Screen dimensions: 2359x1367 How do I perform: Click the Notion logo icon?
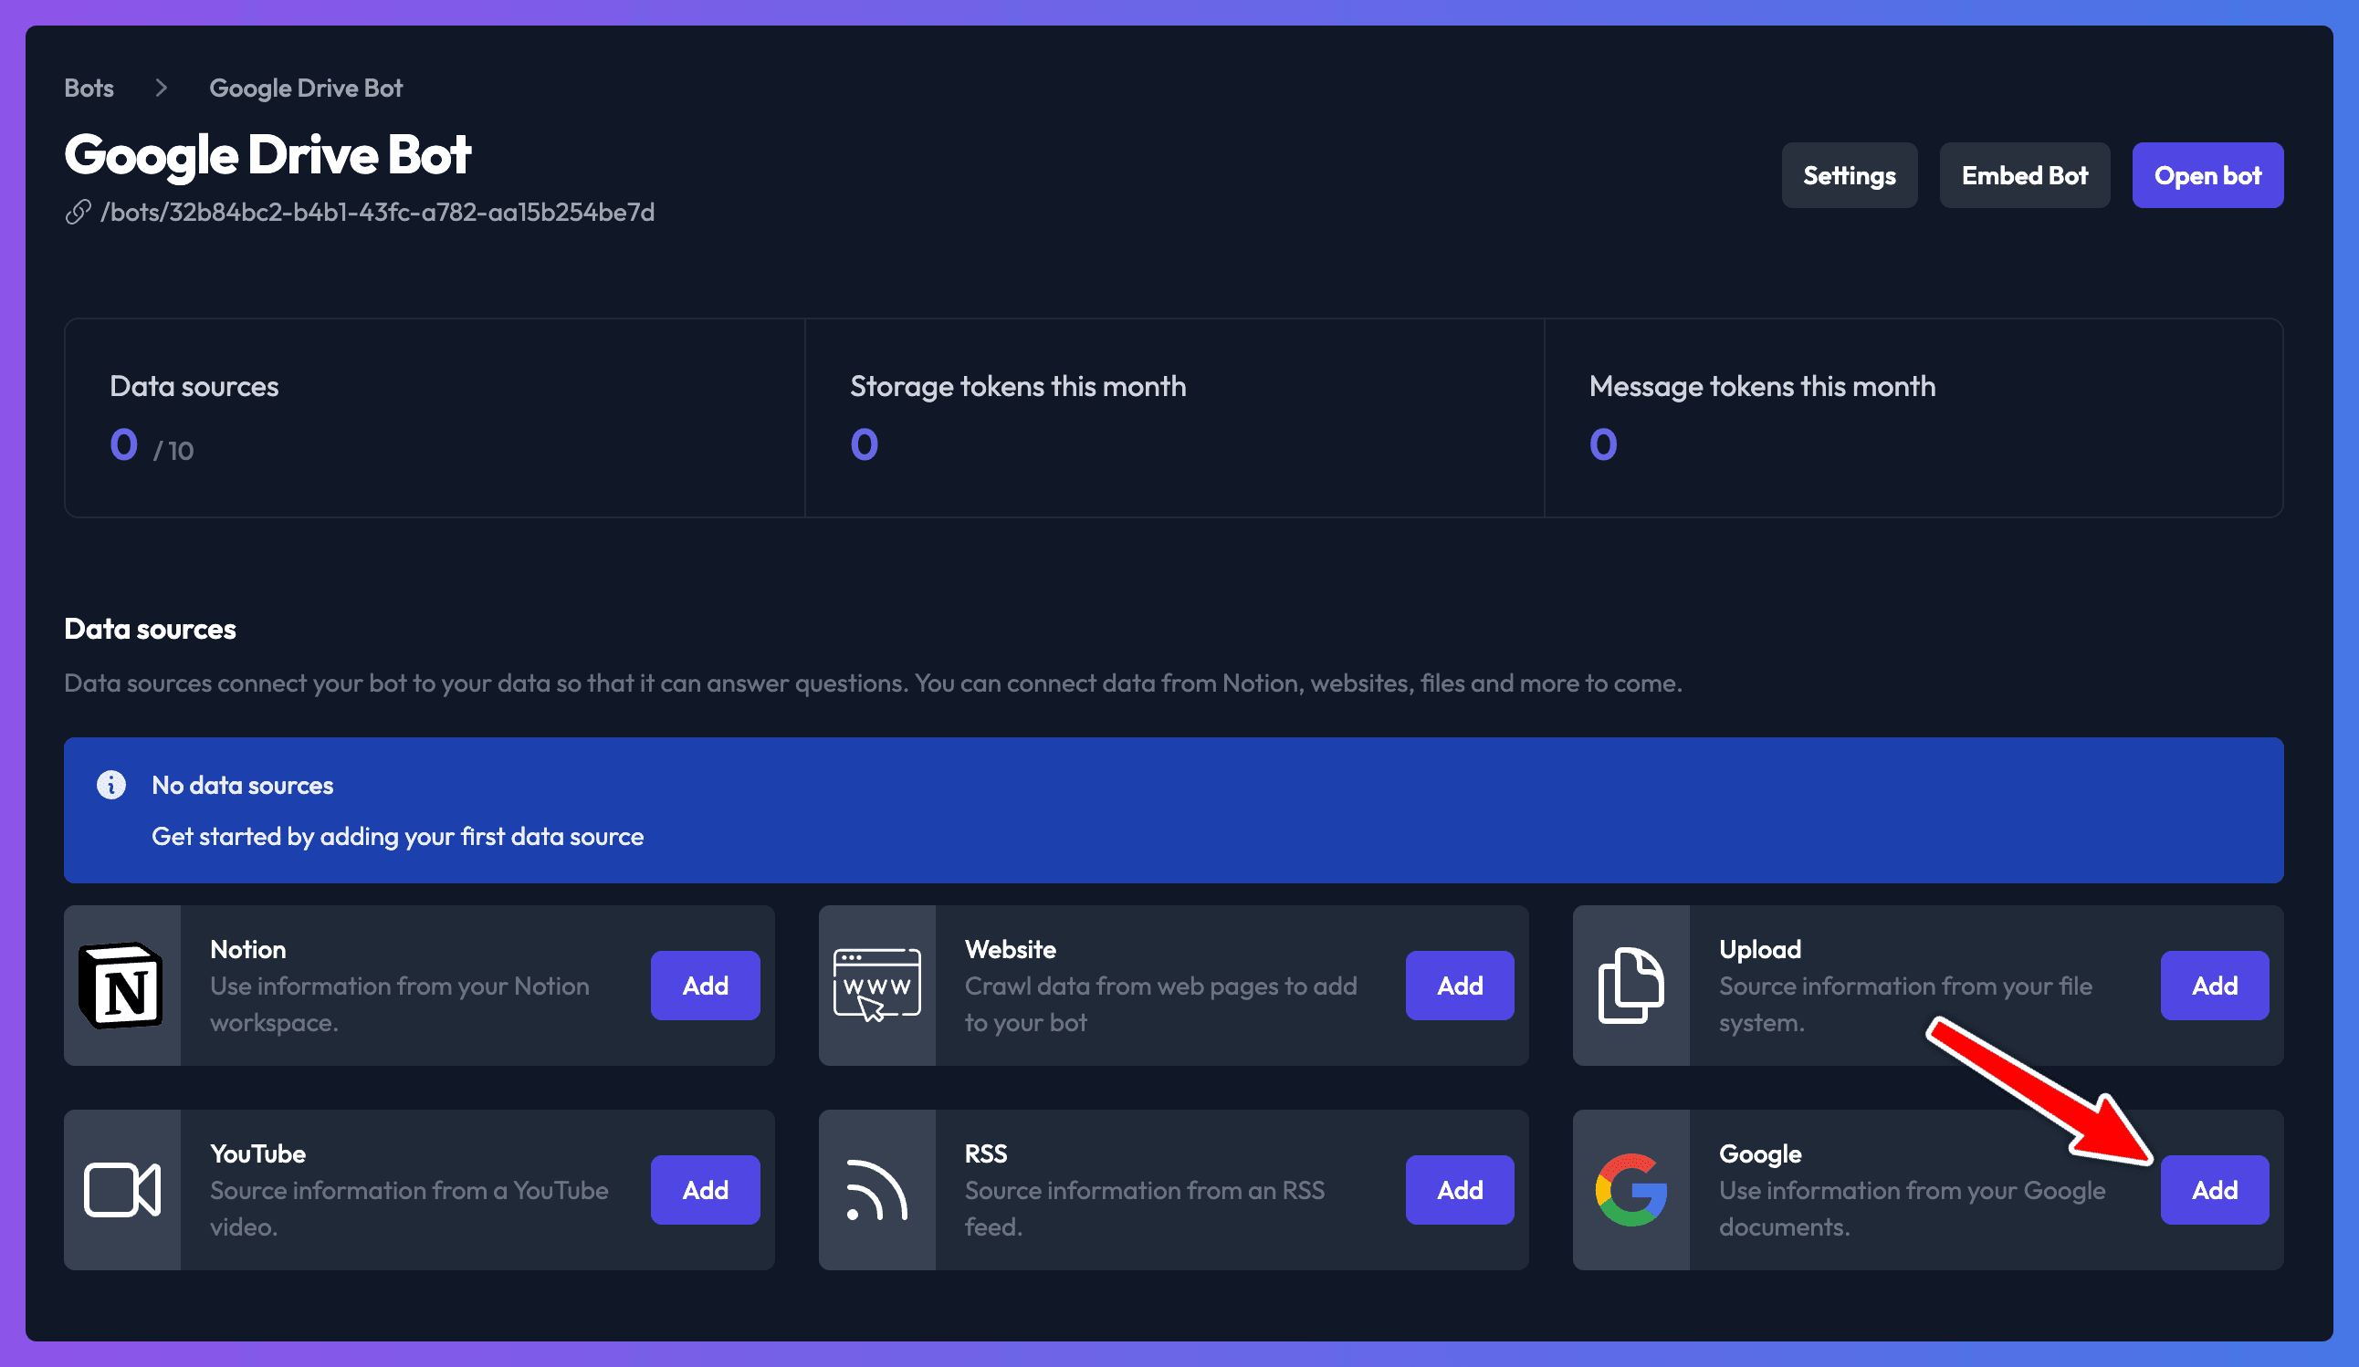[121, 986]
